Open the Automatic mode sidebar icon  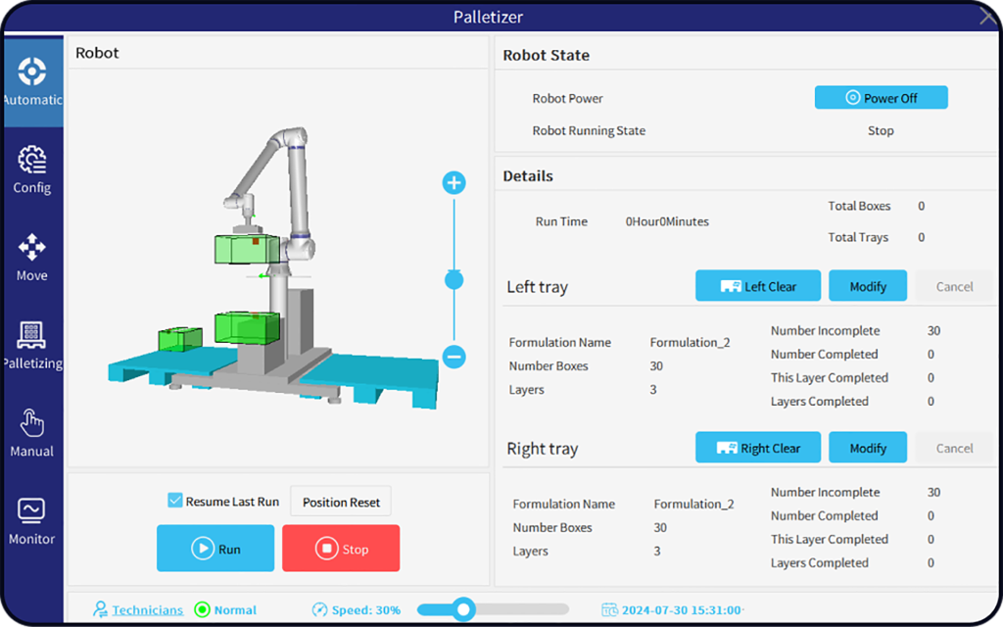[x=32, y=72]
